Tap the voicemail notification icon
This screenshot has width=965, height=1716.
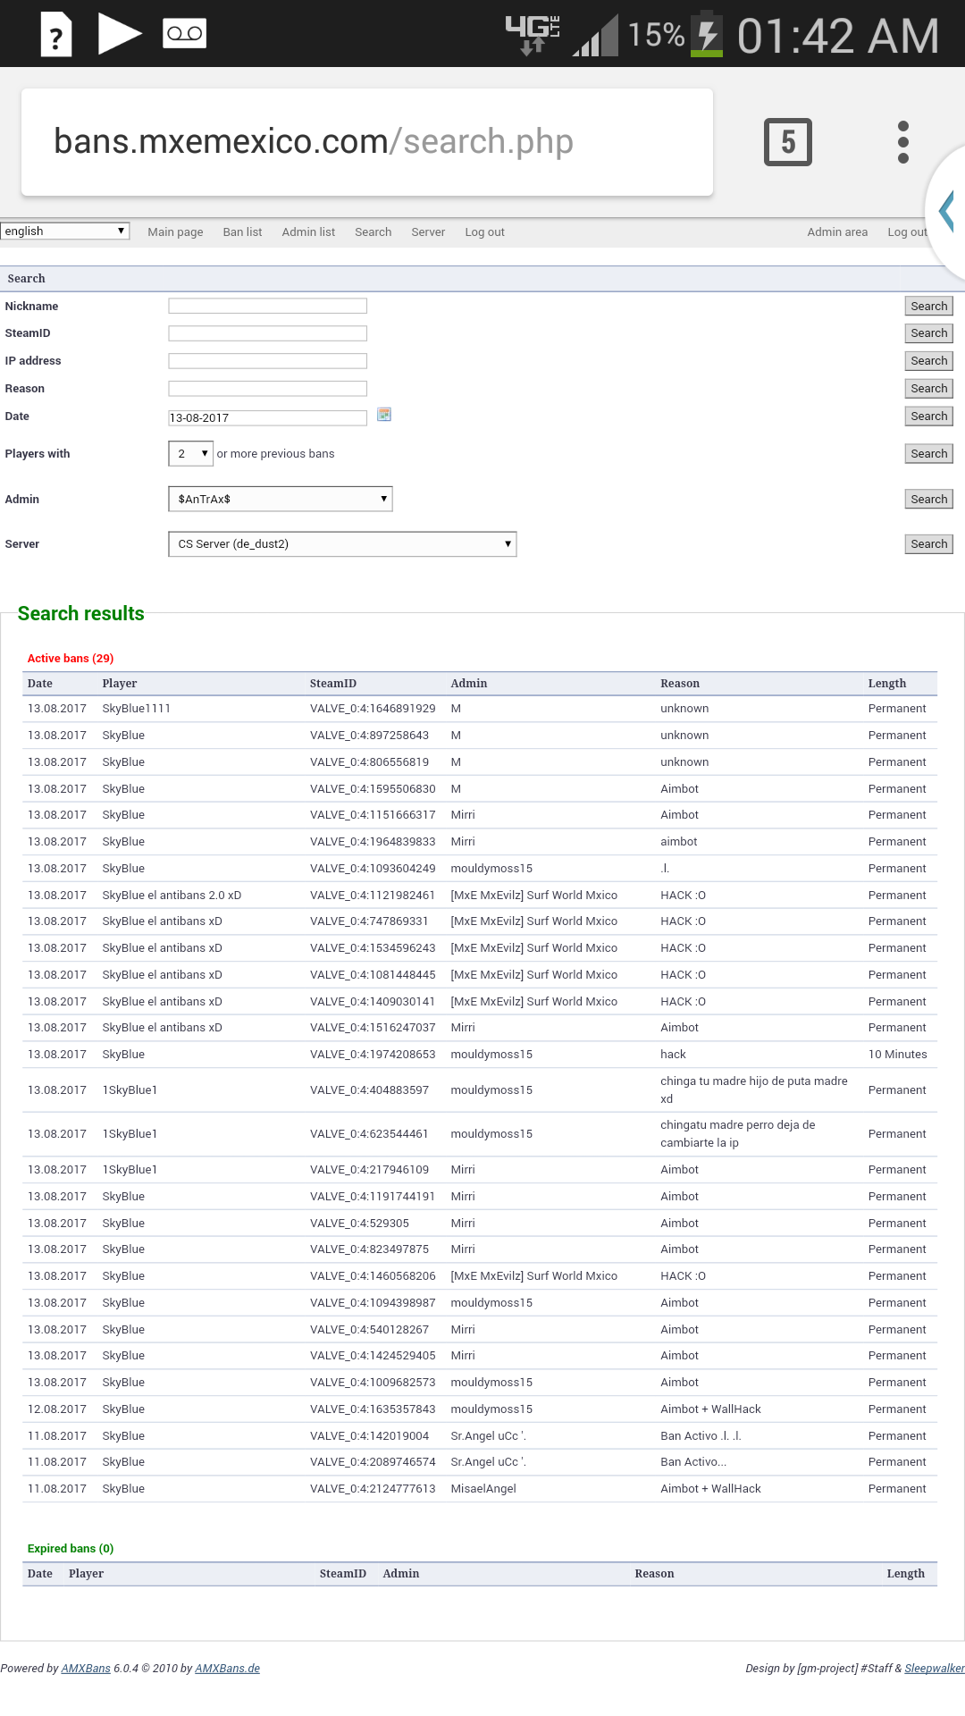coord(185,34)
